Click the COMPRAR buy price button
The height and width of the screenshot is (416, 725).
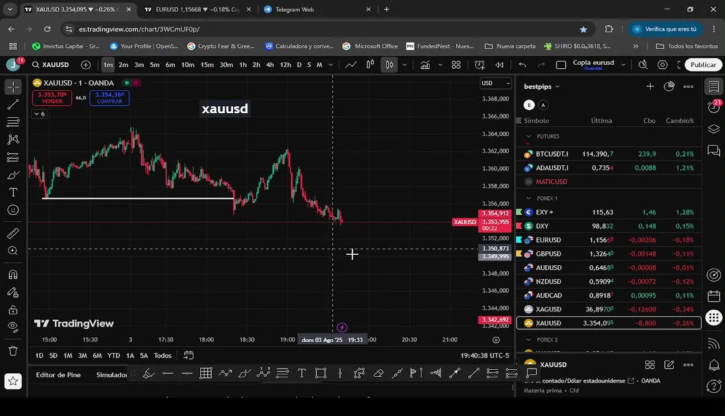click(x=110, y=98)
